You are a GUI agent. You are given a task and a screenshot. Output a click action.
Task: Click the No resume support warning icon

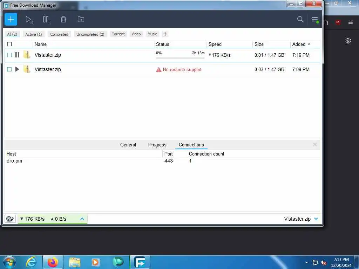pyautogui.click(x=159, y=70)
